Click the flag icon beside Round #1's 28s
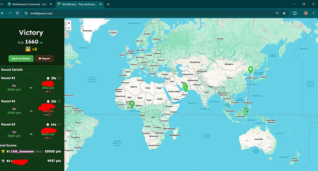The image size is (318, 171). coord(59,78)
